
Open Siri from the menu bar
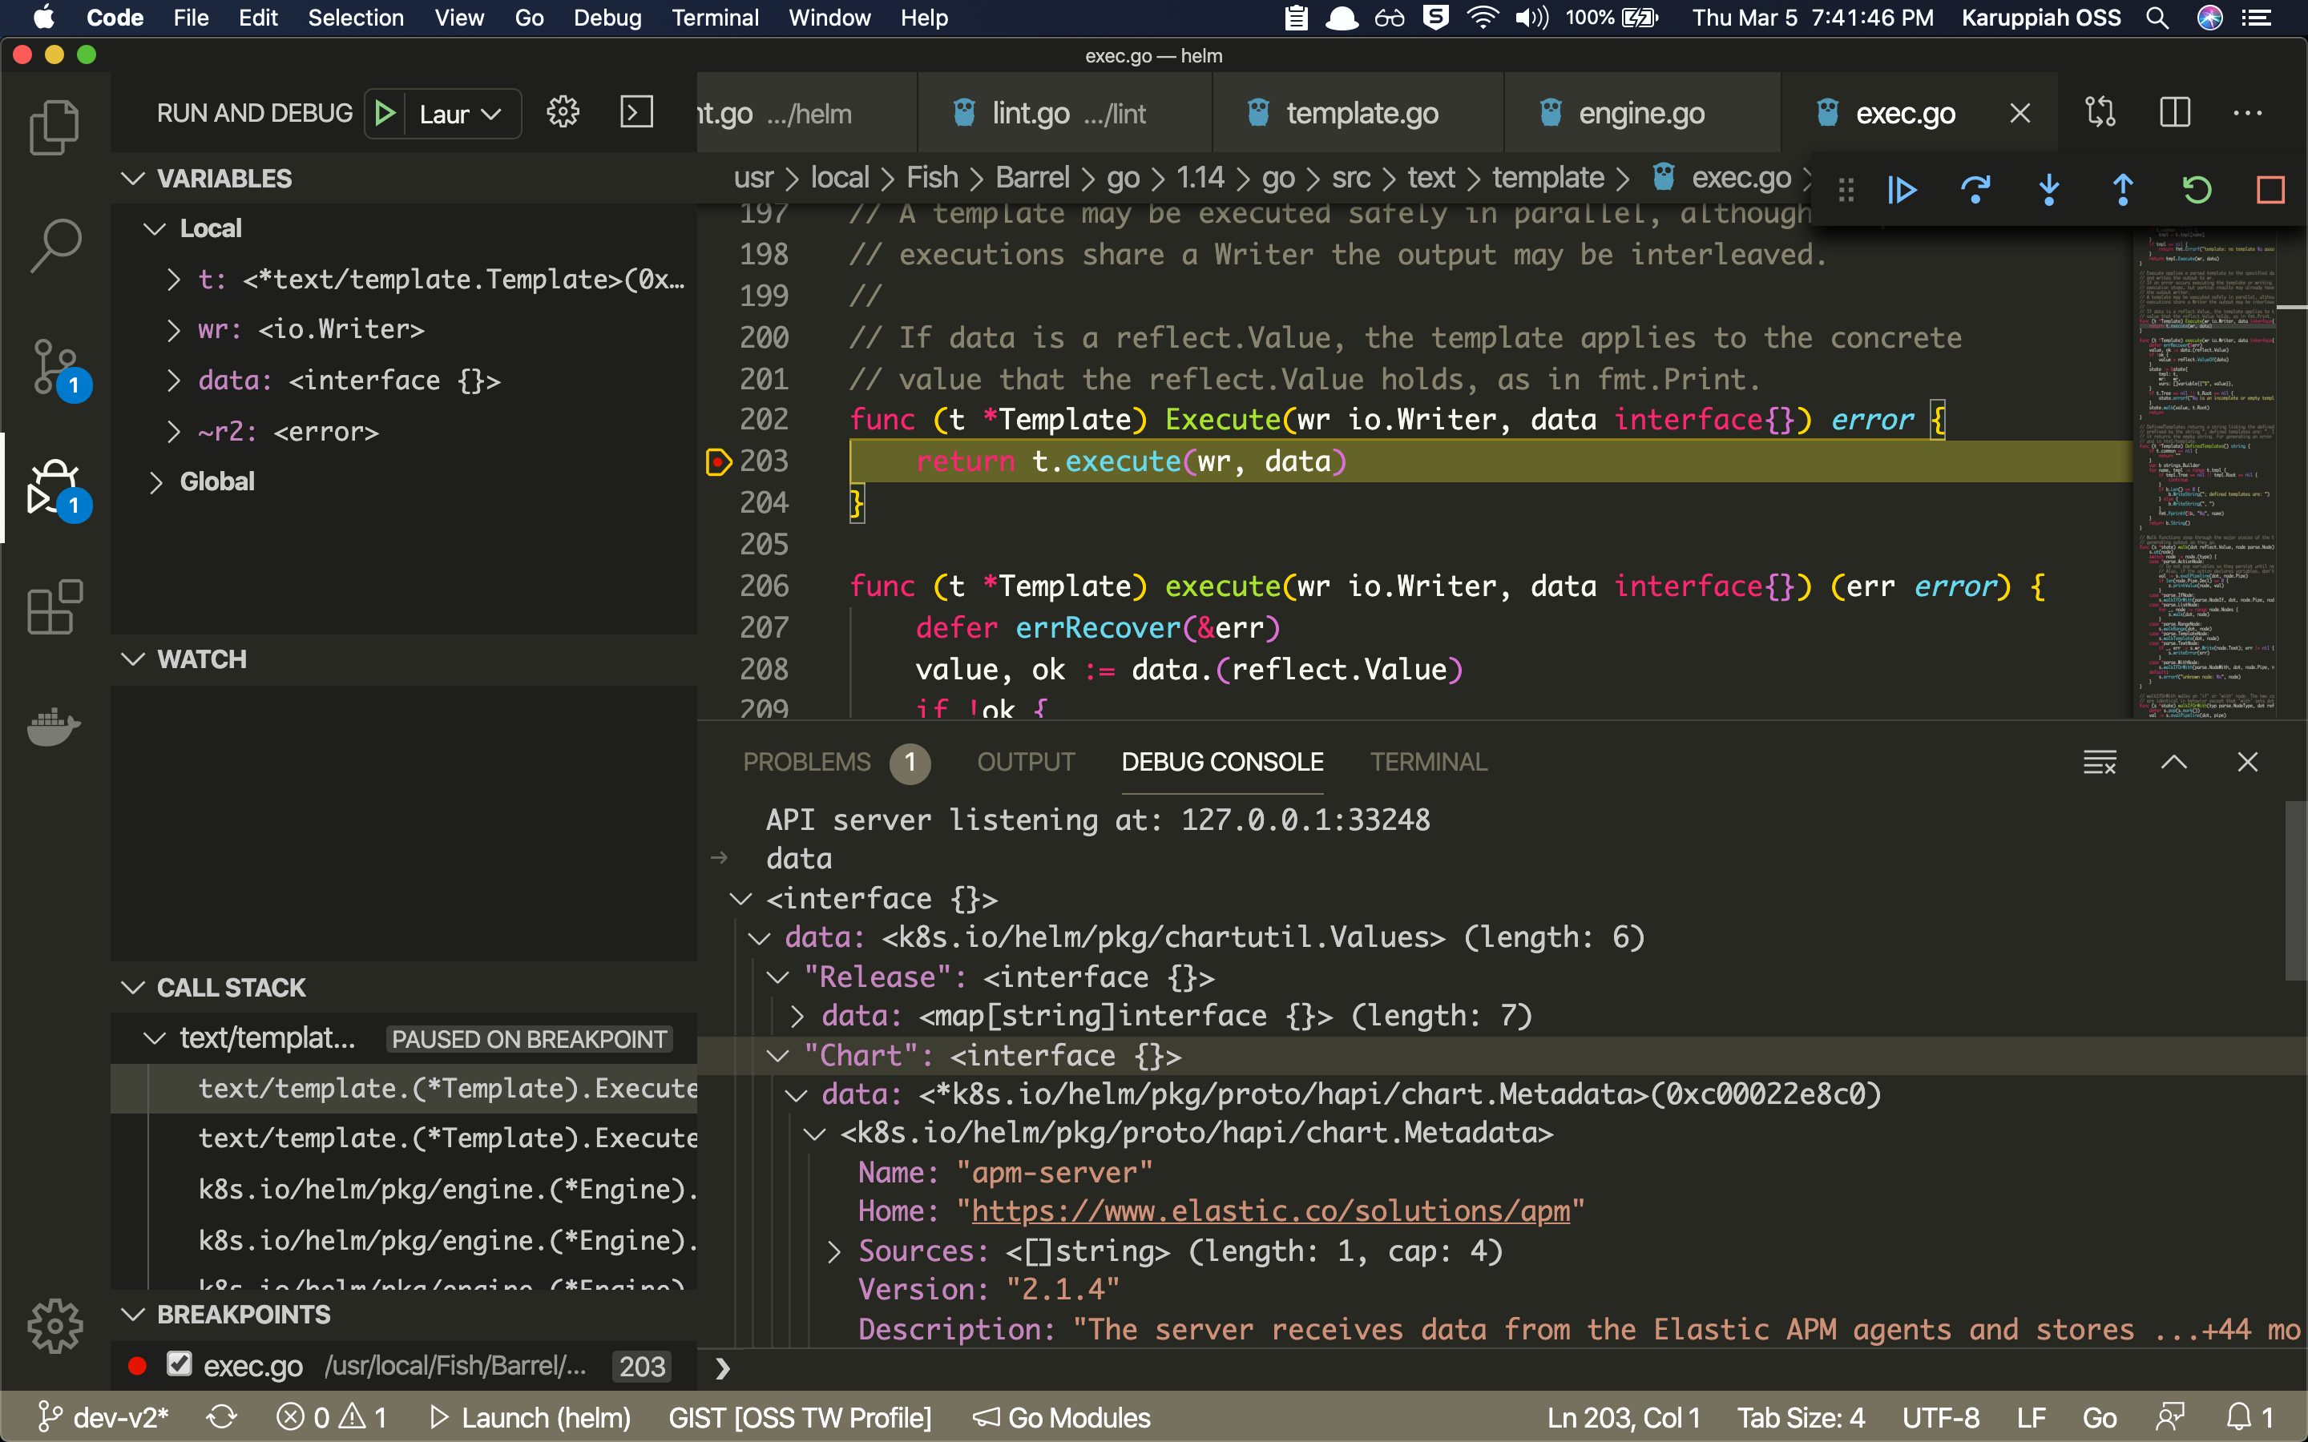[x=2209, y=17]
